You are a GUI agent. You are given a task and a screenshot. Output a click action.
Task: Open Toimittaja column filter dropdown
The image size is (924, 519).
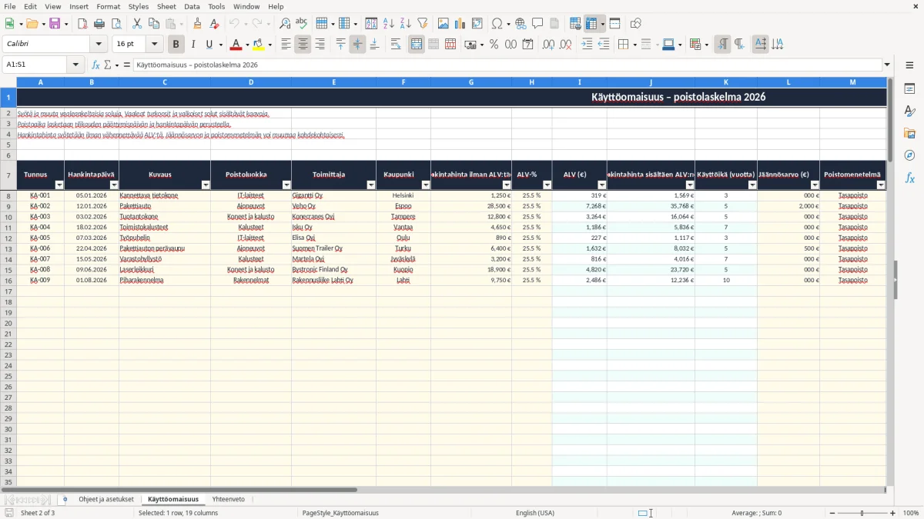tap(371, 185)
